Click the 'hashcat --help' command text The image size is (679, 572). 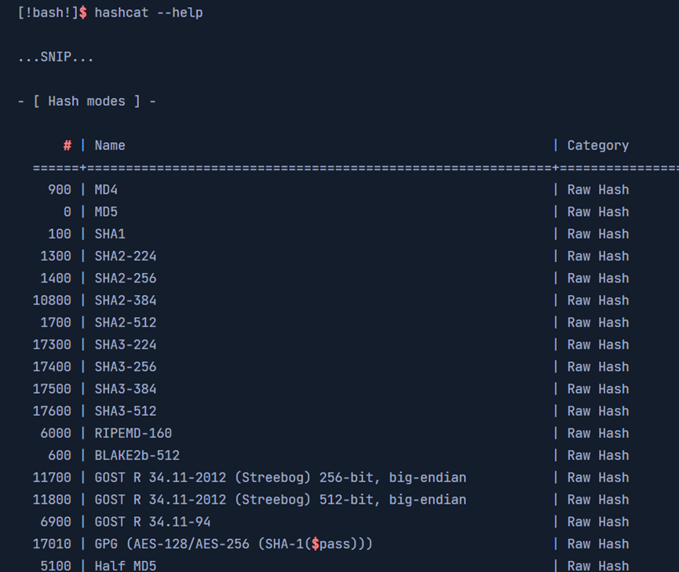click(148, 13)
